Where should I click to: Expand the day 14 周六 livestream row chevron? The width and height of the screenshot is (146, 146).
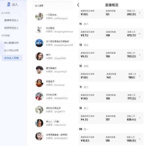click(140, 34)
